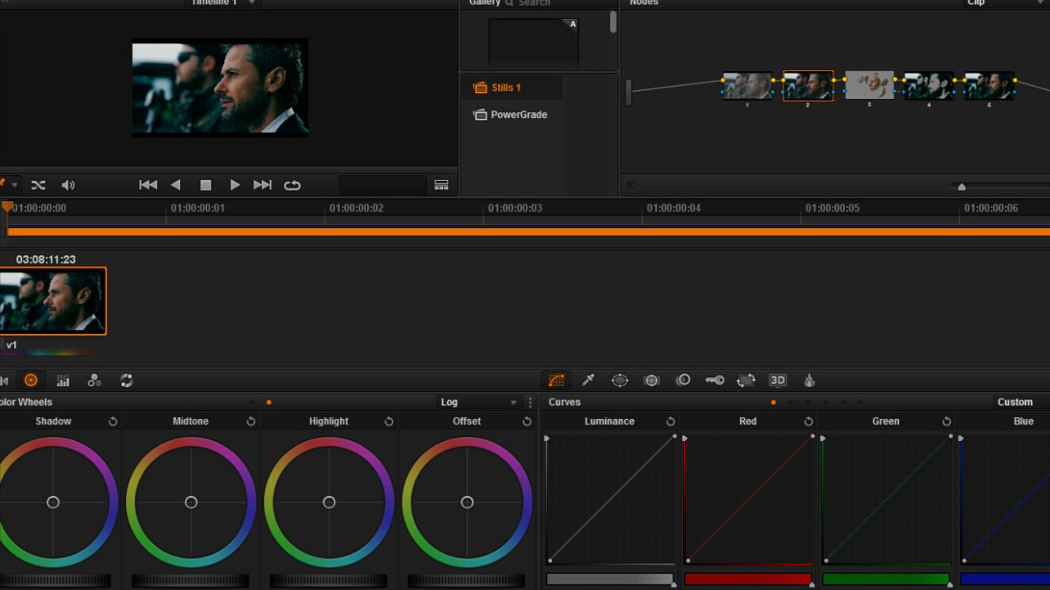This screenshot has width=1050, height=590.
Task: Open the Curves palette icon
Action: point(557,381)
